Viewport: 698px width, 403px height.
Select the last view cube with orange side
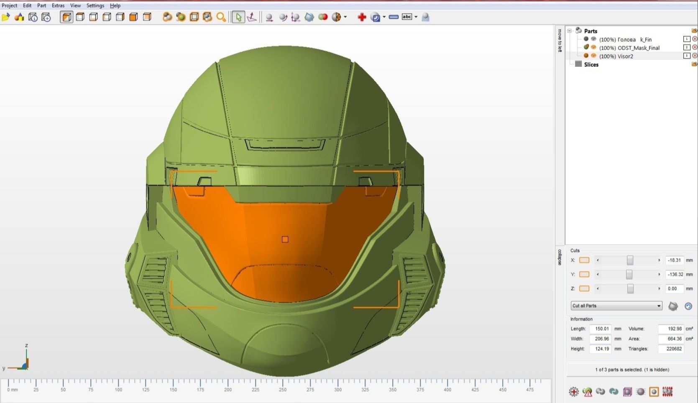coord(147,17)
